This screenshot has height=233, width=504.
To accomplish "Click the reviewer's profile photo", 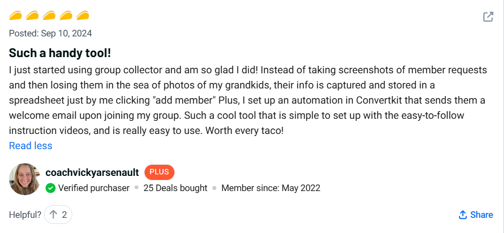I will pos(25,179).
